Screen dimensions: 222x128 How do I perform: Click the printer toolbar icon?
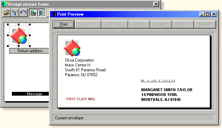pyautogui.click(x=33, y=13)
